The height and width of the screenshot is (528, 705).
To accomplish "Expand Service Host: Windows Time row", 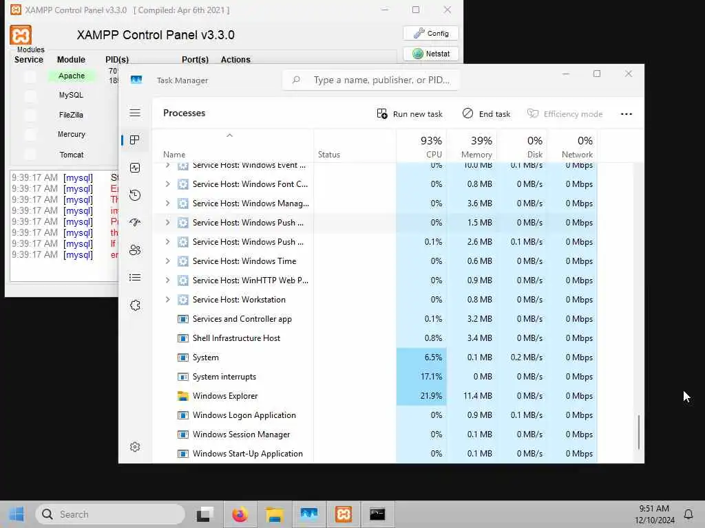I will [x=167, y=261].
